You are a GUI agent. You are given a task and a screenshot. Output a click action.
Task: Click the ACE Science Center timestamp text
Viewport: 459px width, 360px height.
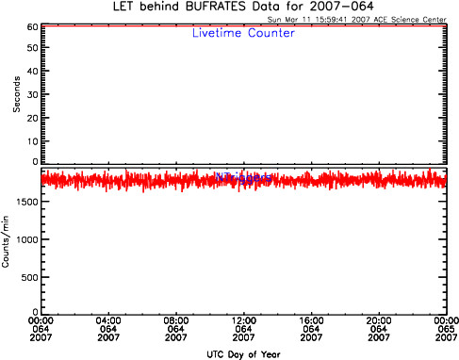click(x=356, y=20)
